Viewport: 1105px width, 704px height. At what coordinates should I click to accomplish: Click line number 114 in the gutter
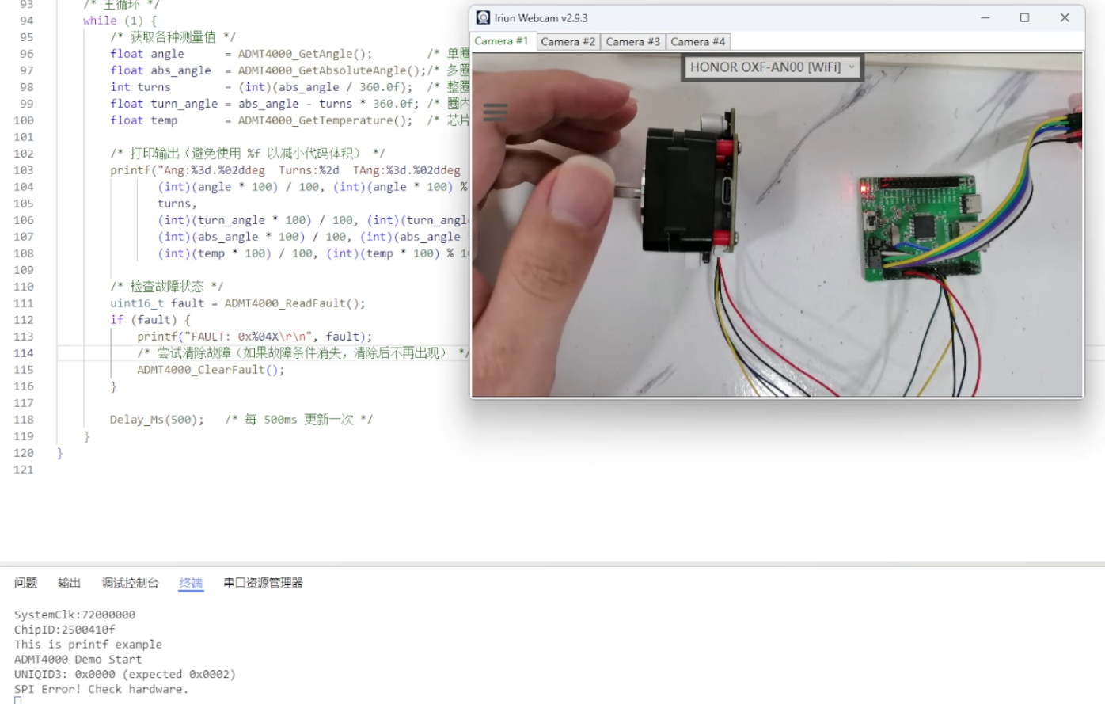[24, 353]
